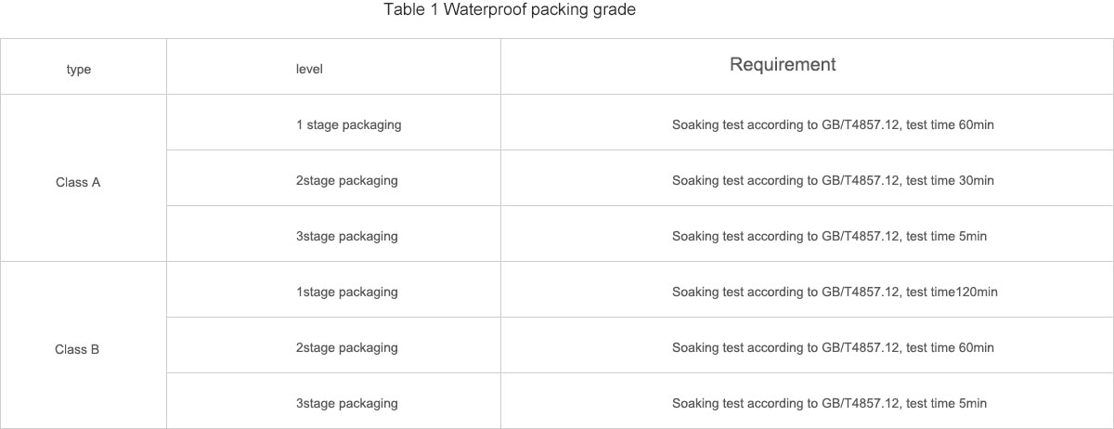Click Class B stage 3 requirement, 5min
This screenshot has height=429, width=1114.
pyautogui.click(x=829, y=404)
